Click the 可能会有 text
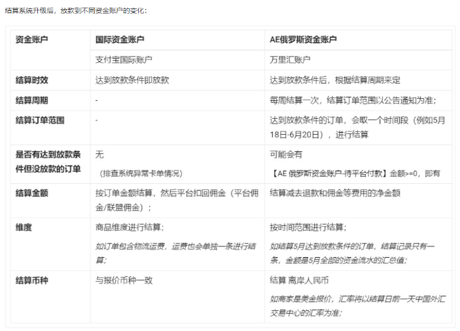This screenshot has width=460, height=331. click(x=286, y=155)
